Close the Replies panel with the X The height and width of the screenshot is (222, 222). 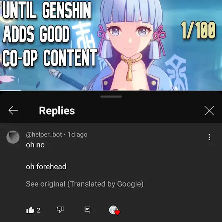209,111
